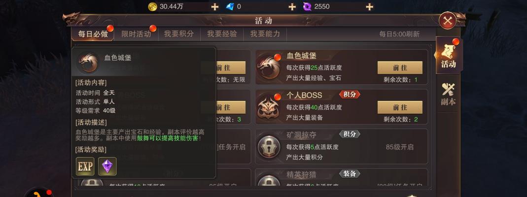This screenshot has height=197, width=527.
Task: Click the gold coin currency icon
Action: click(153, 6)
